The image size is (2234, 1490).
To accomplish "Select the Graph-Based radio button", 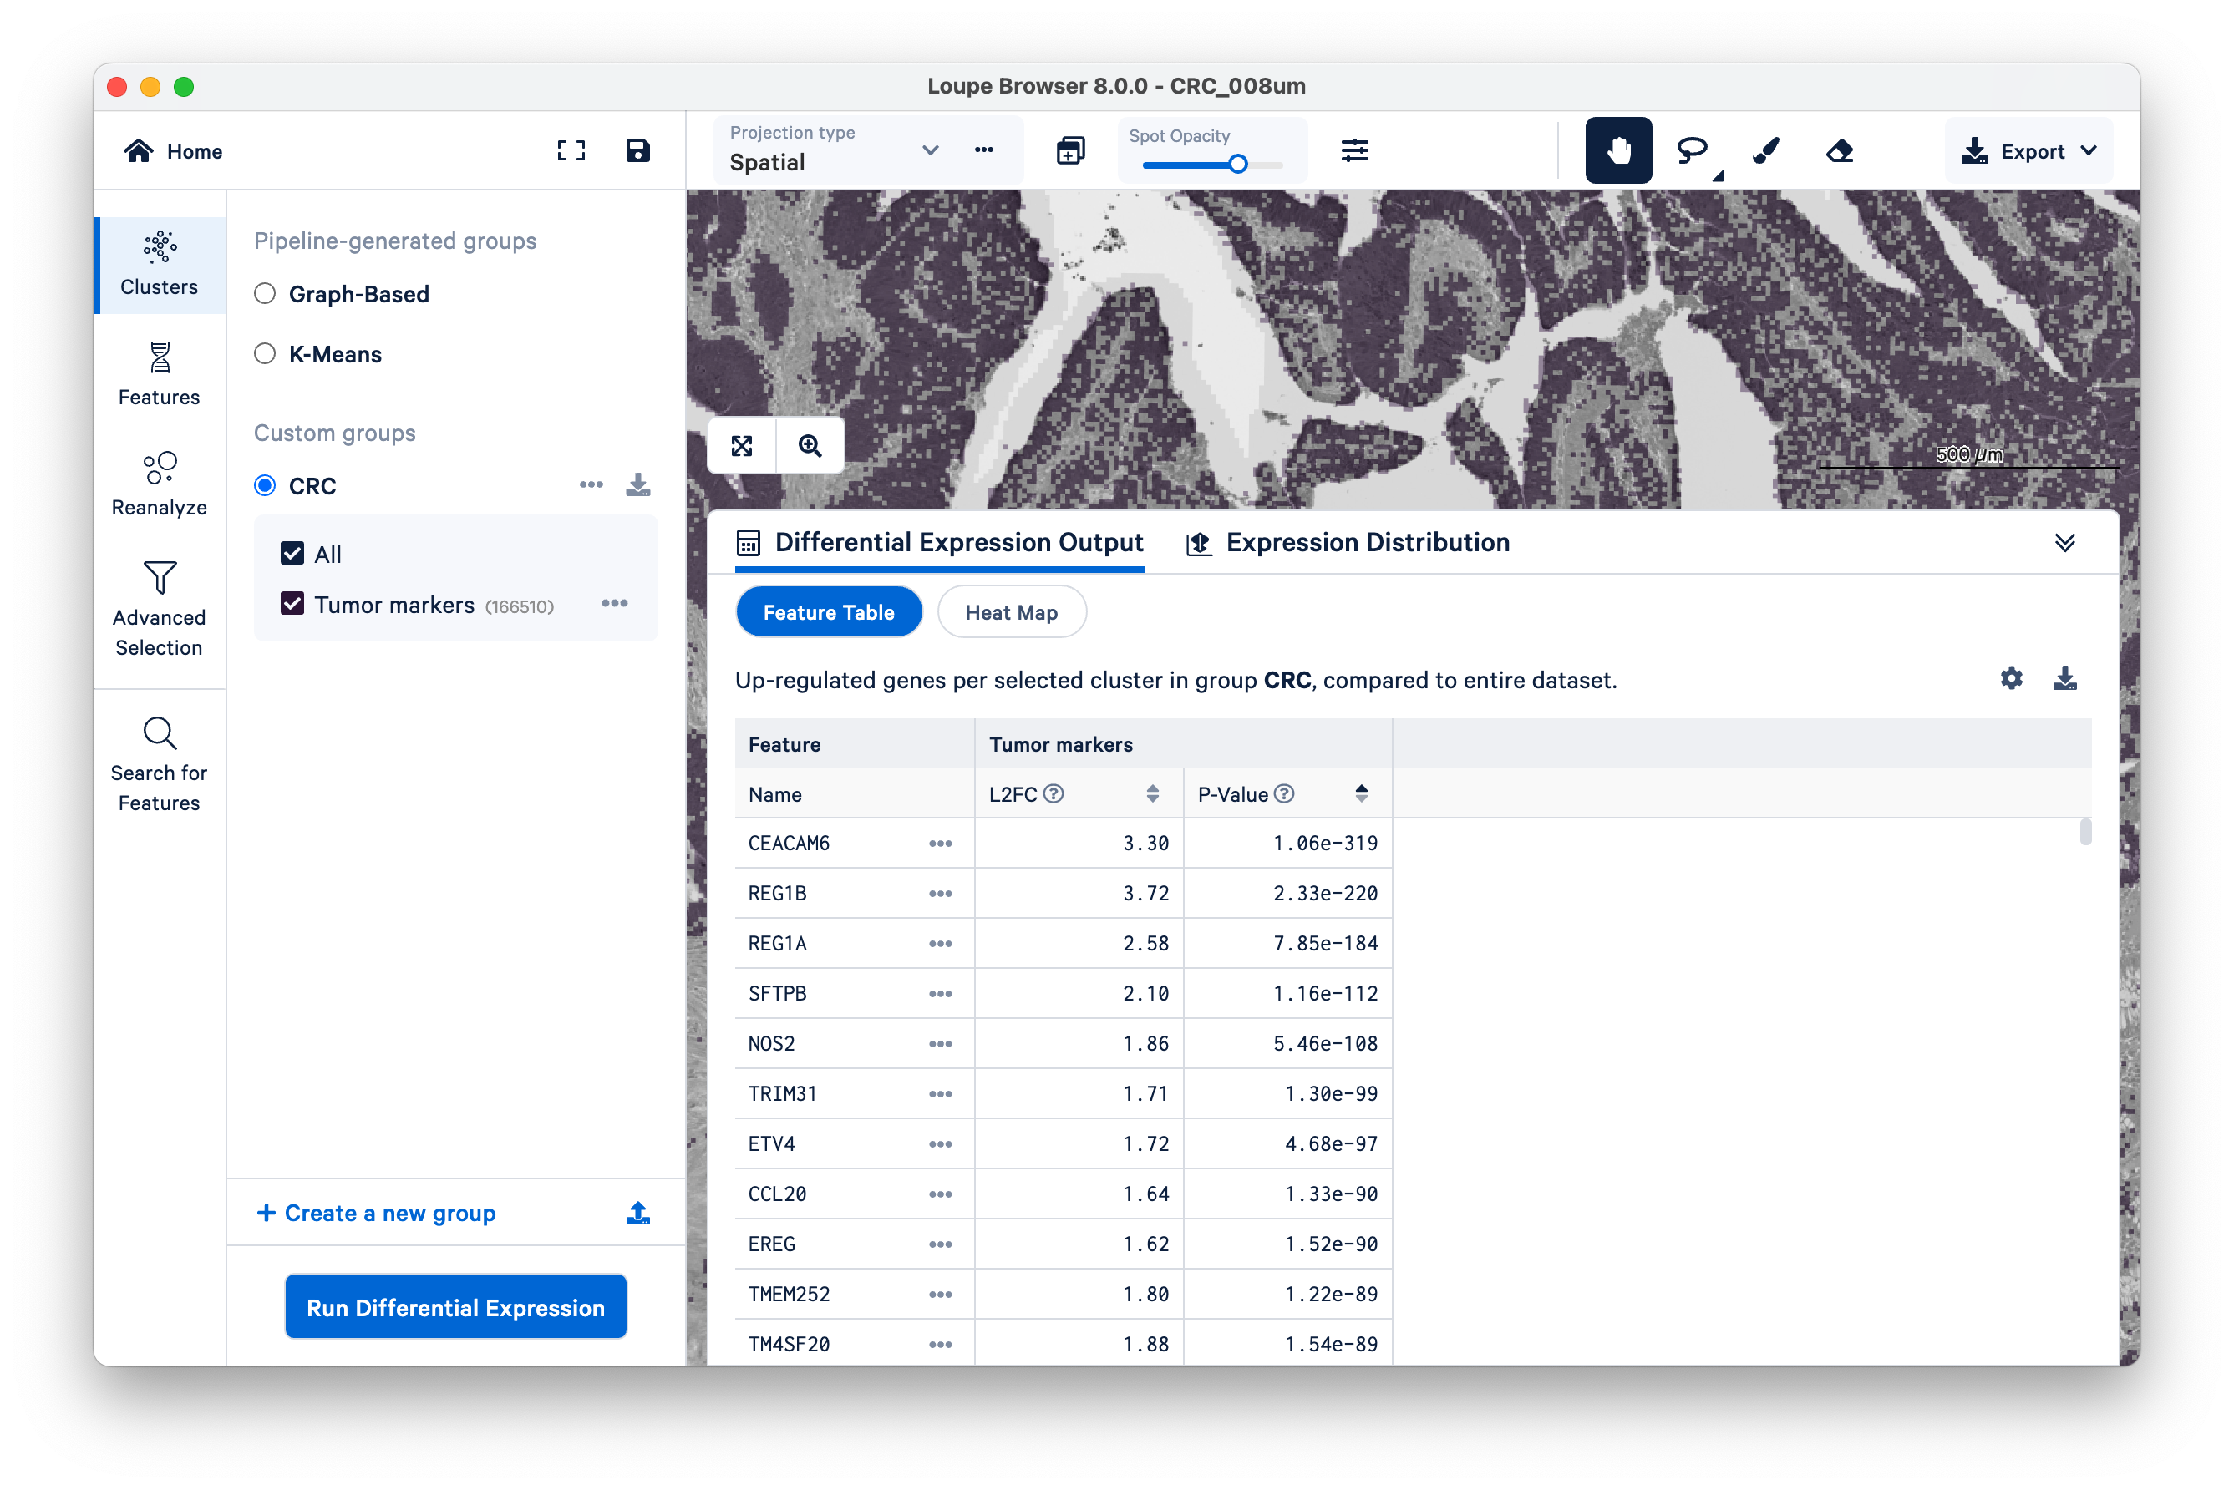I will [265, 294].
